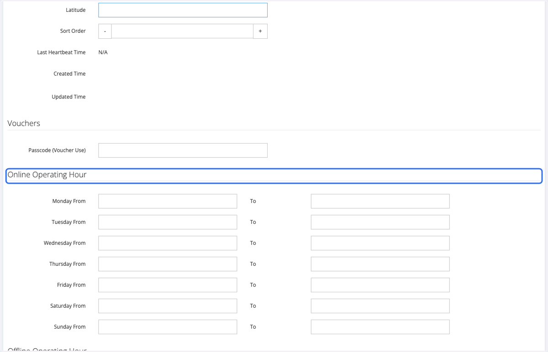The height and width of the screenshot is (352, 548).
Task: Click the Saturday From time field
Action: [168, 306]
